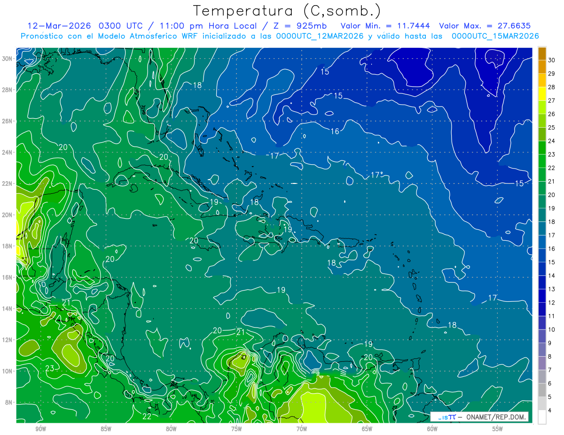Click the date text "12-Mar-2026"
This screenshot has width=564, height=435.
[59, 25]
